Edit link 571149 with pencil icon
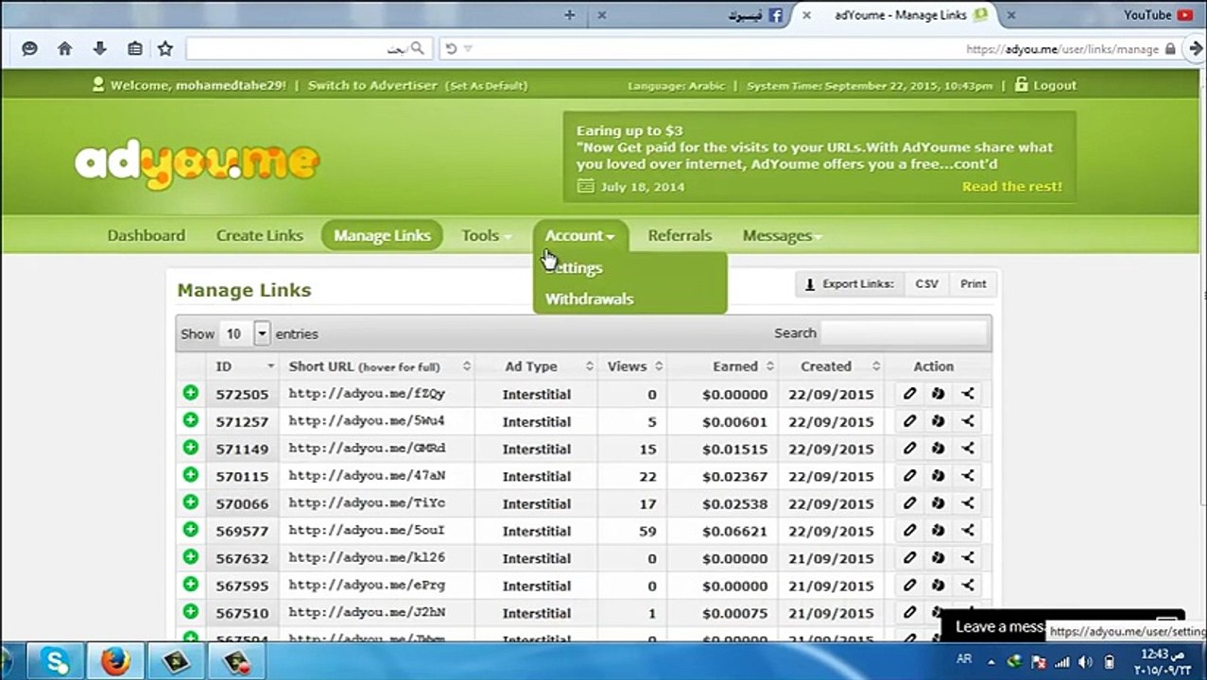Image resolution: width=1207 pixels, height=680 pixels. [x=909, y=449]
